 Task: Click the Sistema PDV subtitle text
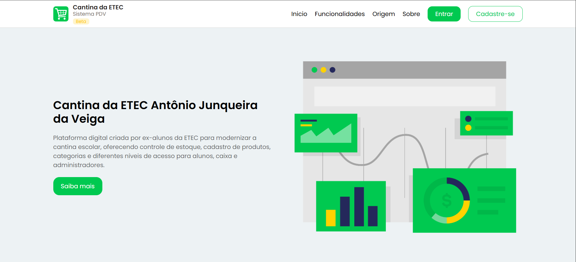(89, 14)
